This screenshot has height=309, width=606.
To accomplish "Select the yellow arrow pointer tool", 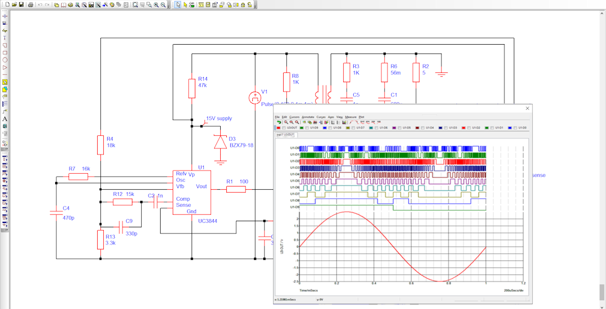I will click(x=185, y=4).
